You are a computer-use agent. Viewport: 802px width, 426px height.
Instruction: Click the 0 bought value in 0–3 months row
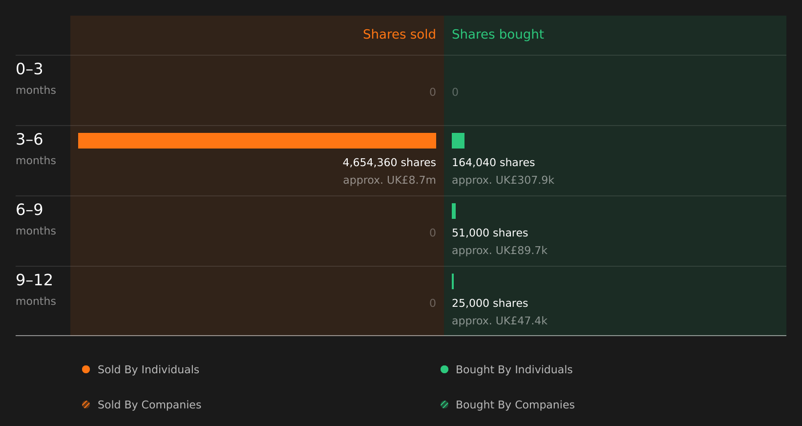click(x=455, y=92)
